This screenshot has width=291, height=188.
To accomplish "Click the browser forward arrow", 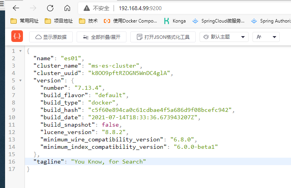I will (x=33, y=8).
